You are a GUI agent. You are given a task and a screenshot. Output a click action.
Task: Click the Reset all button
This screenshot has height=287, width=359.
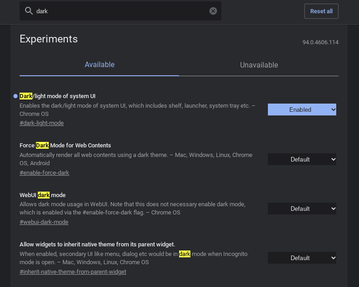(321, 11)
